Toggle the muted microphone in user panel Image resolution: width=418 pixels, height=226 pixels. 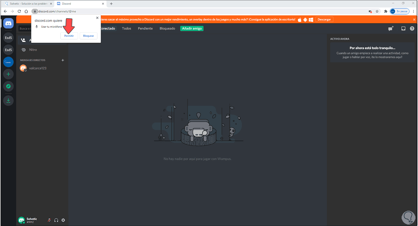point(49,220)
